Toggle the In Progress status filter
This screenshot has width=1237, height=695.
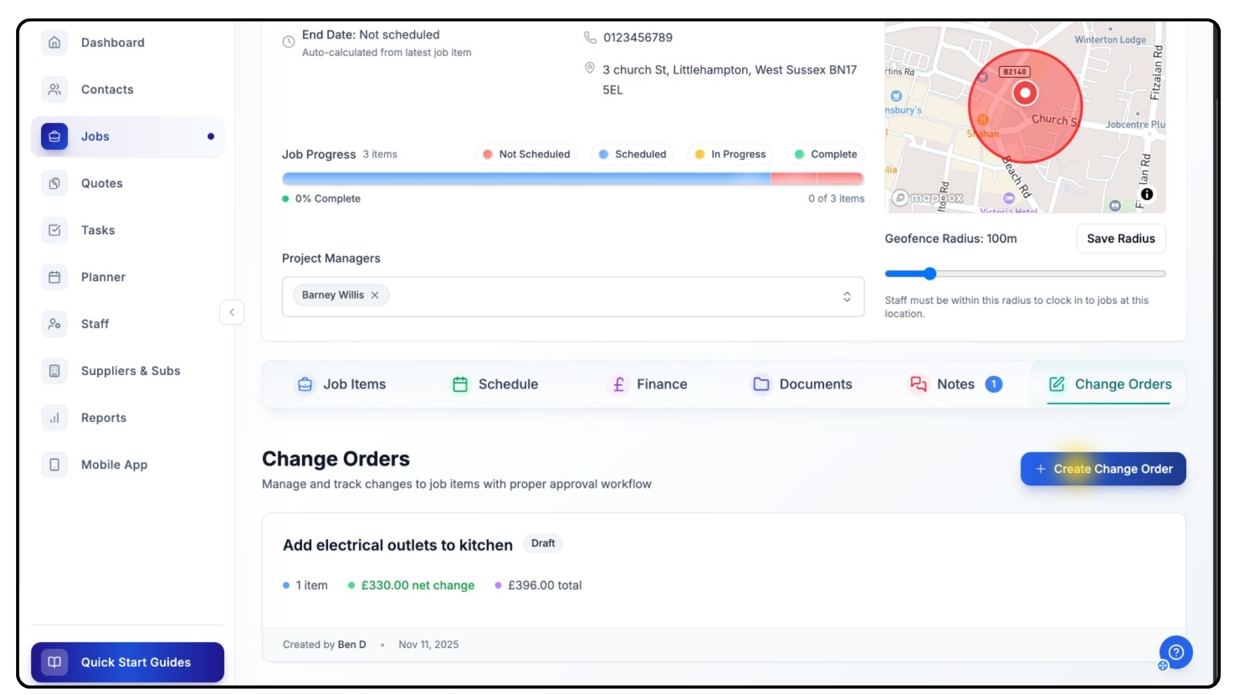pyautogui.click(x=730, y=154)
